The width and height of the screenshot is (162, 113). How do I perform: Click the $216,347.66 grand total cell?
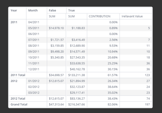pyautogui.click(x=76, y=104)
